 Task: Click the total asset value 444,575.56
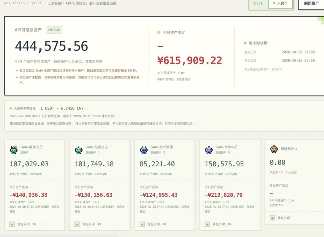tap(51, 46)
